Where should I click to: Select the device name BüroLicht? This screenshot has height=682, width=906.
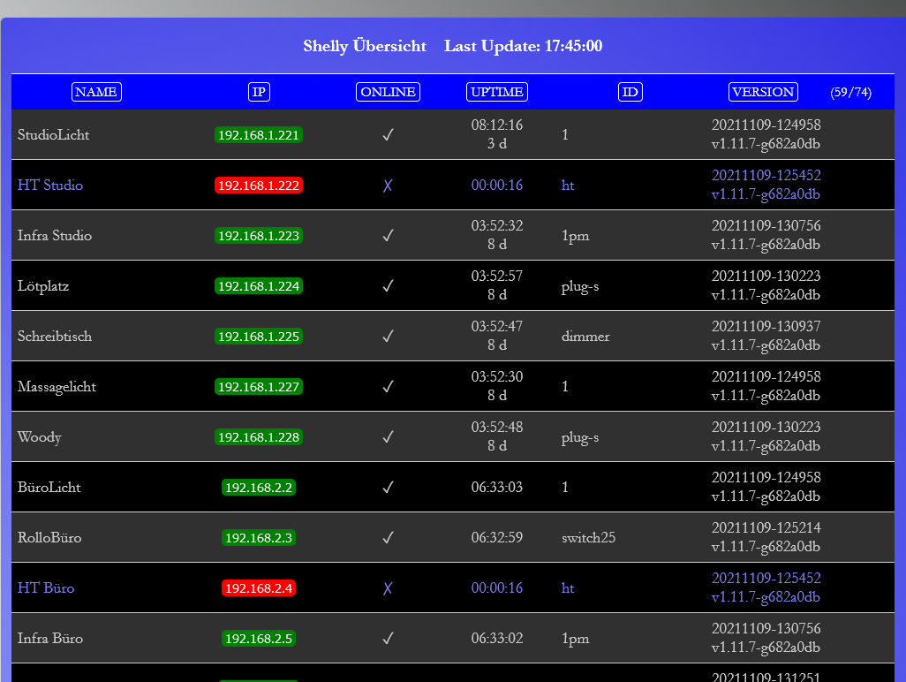coord(49,487)
